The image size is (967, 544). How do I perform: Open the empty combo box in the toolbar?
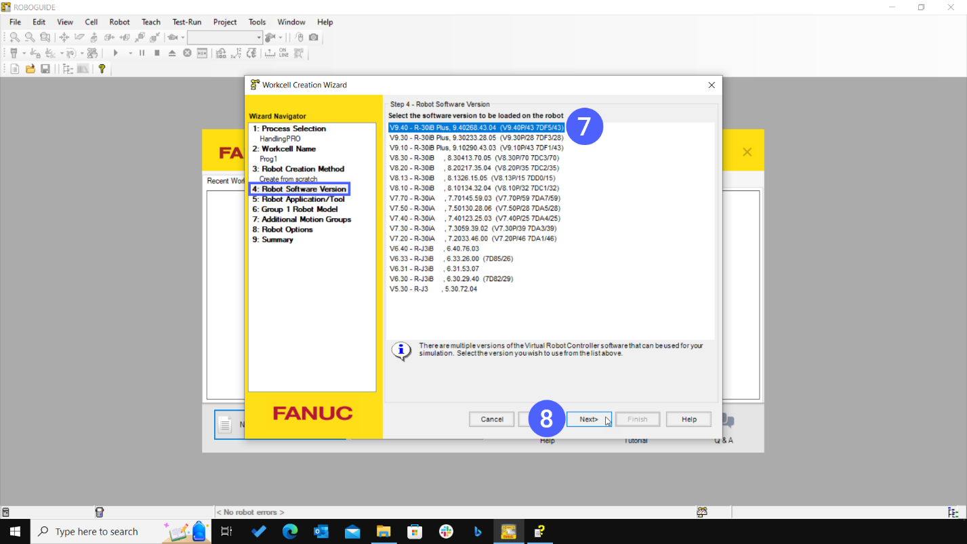pos(224,37)
